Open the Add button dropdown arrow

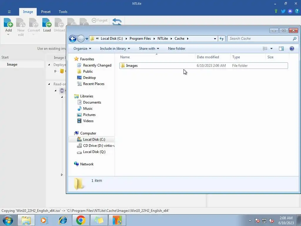(8, 34)
